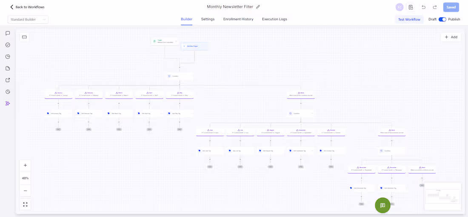Select the August branch node
468x217 pixels.
point(271,132)
